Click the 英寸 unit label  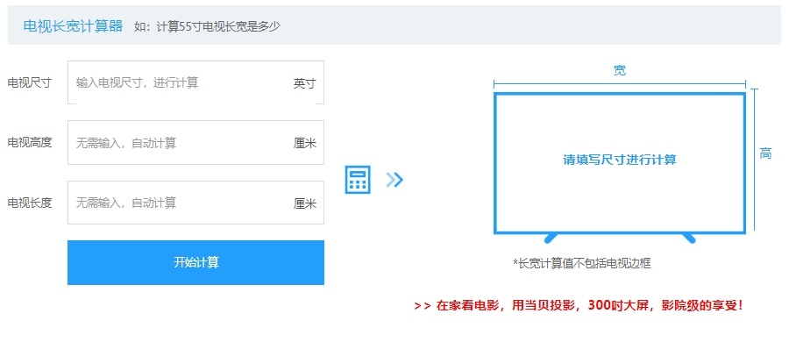click(x=304, y=83)
